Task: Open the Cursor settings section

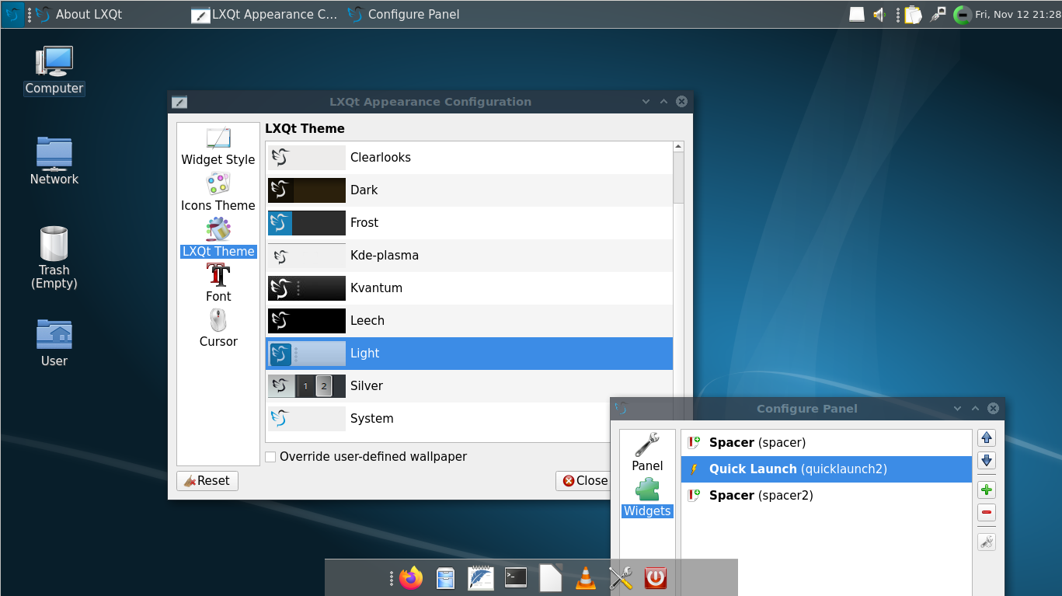Action: (218, 329)
